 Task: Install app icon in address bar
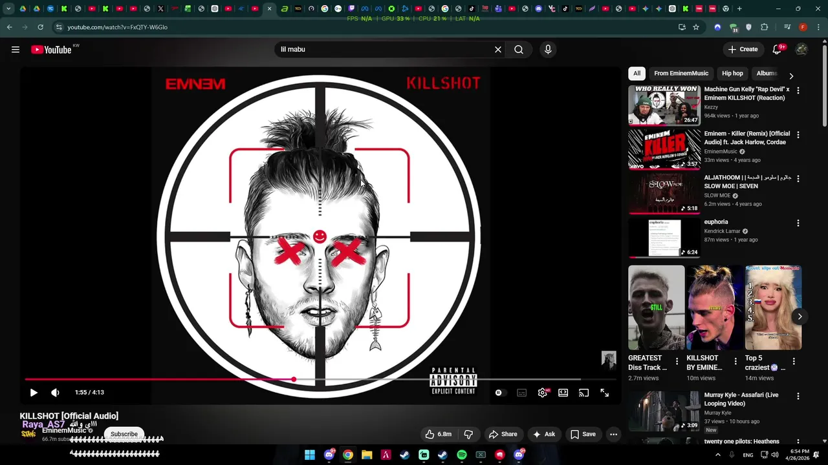682,27
